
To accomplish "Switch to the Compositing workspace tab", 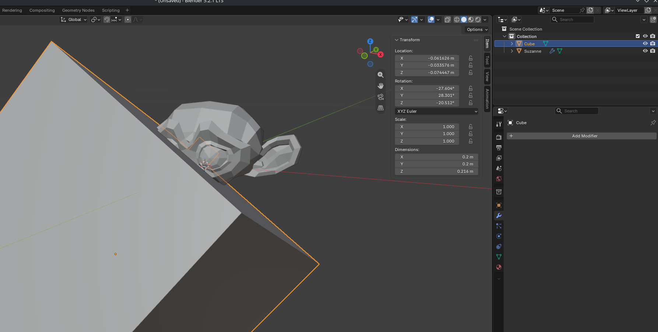I will tap(42, 10).
